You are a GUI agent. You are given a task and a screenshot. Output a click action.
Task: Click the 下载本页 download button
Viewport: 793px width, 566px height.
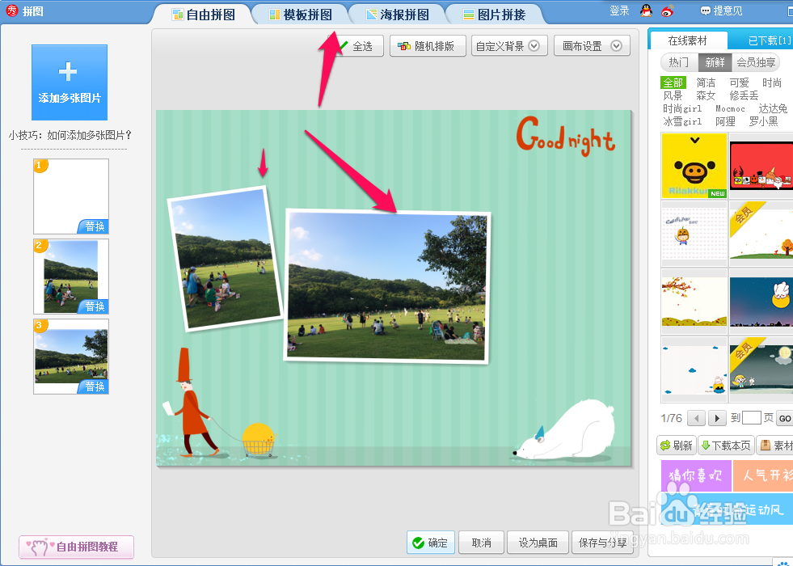[x=726, y=445]
